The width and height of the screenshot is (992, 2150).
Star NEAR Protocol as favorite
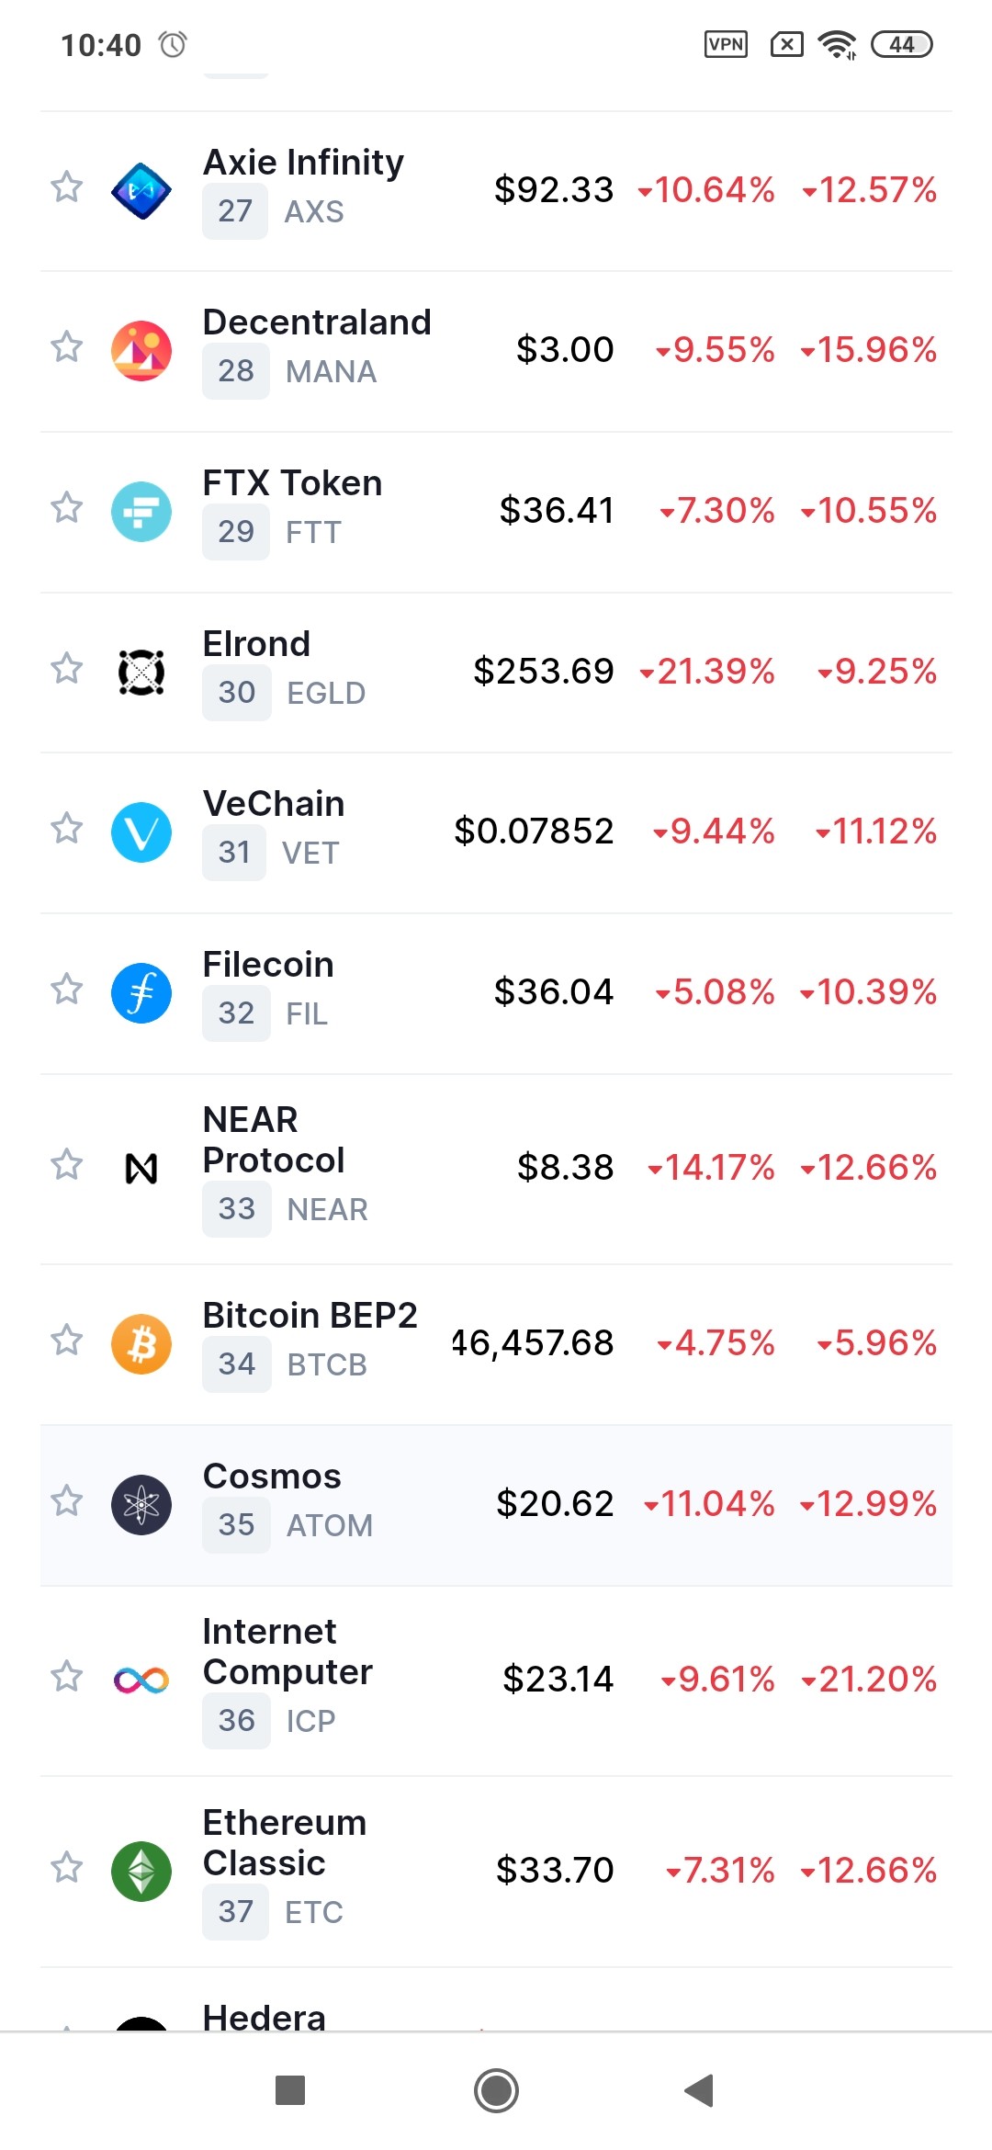[x=66, y=1165]
